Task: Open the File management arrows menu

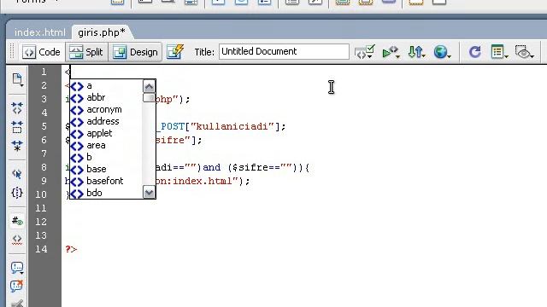Action: [x=416, y=52]
